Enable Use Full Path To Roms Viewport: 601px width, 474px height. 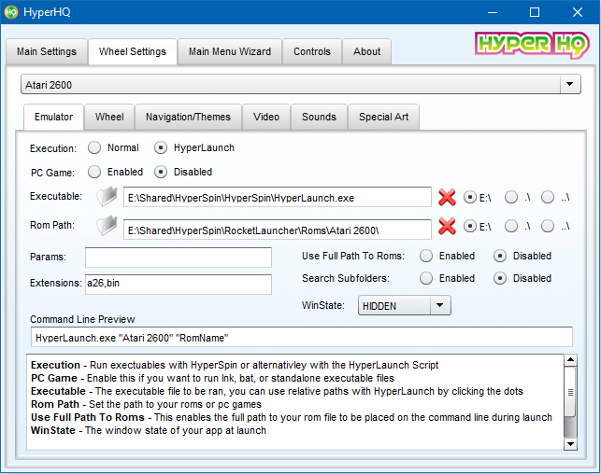(x=426, y=256)
